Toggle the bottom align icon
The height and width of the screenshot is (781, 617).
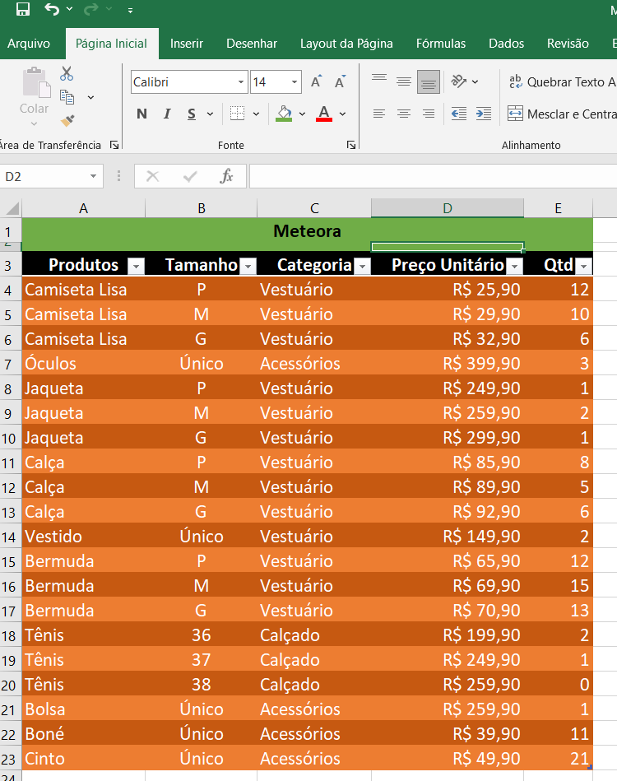tap(429, 81)
